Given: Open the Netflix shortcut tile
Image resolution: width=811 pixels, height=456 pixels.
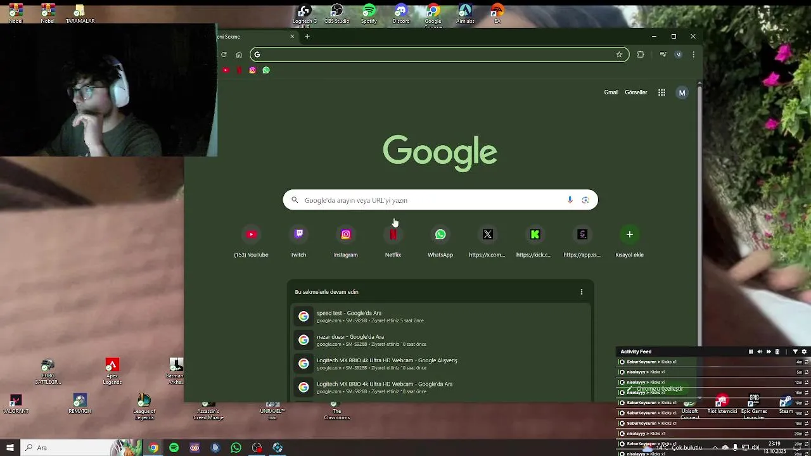Looking at the screenshot, I should 393,242.
